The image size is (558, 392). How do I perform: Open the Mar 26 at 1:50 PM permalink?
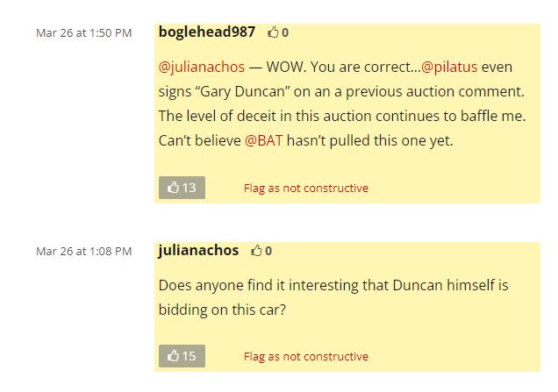point(83,33)
